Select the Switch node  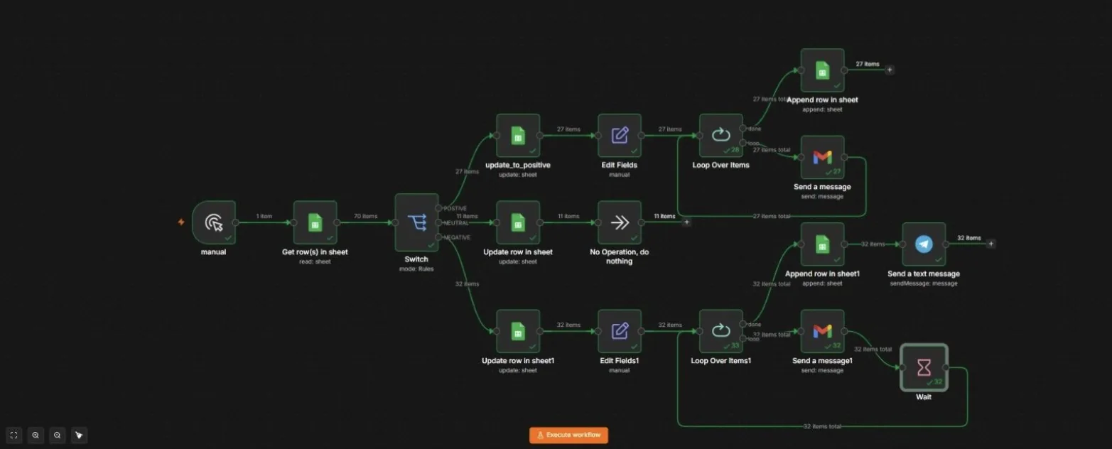coord(416,222)
